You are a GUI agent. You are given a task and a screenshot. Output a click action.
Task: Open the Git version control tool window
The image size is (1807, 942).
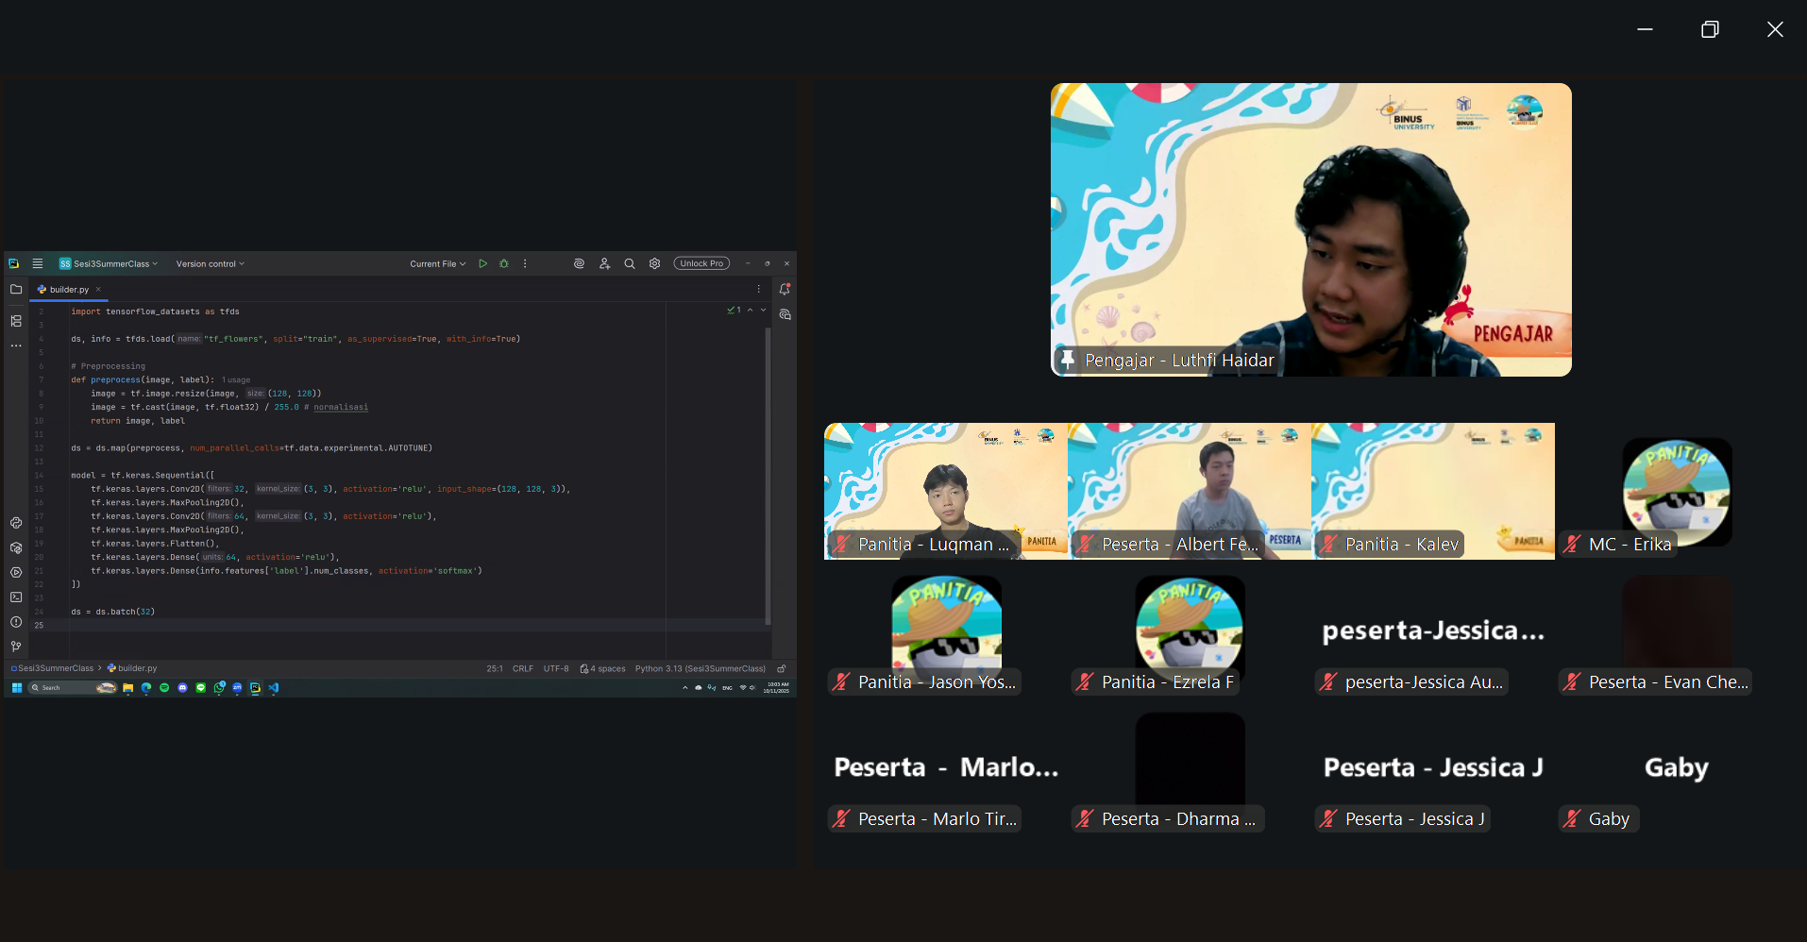(x=16, y=647)
